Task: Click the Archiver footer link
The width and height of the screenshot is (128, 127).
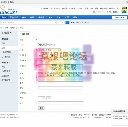Action: coord(87,115)
